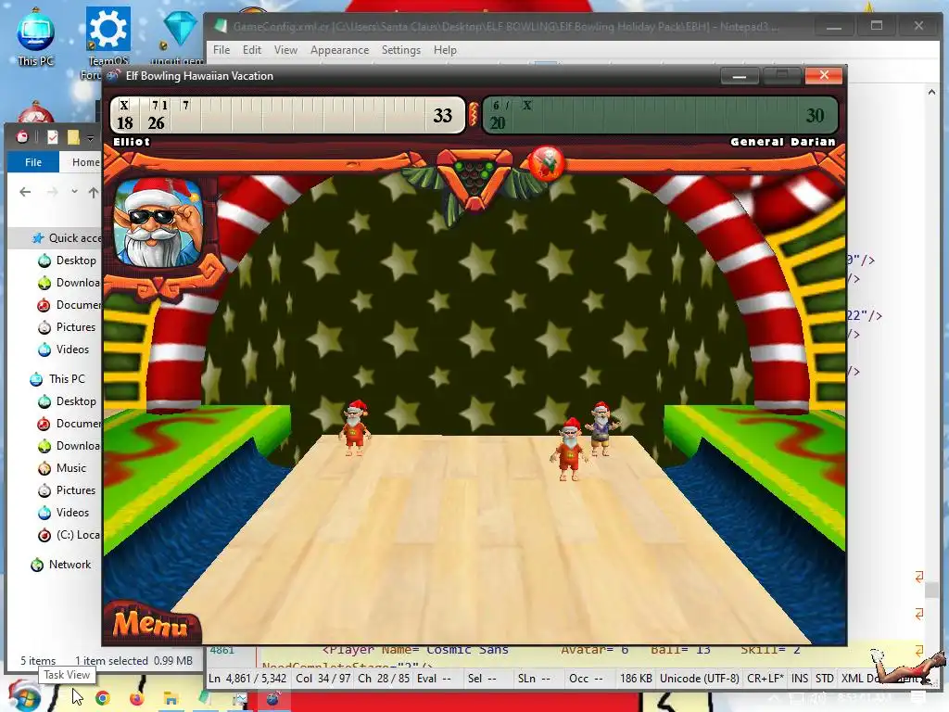Select Documents under Quick access

pyautogui.click(x=76, y=305)
